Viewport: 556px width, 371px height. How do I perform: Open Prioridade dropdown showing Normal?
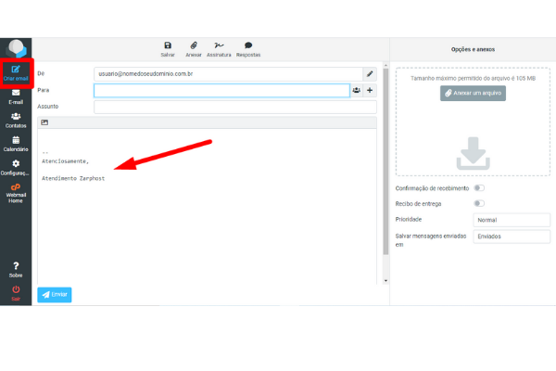(x=512, y=220)
